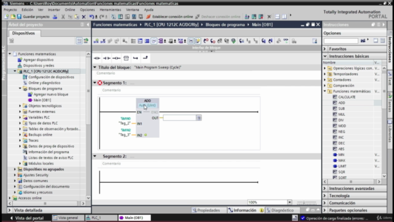Click the accessible devices icon

coord(247,17)
